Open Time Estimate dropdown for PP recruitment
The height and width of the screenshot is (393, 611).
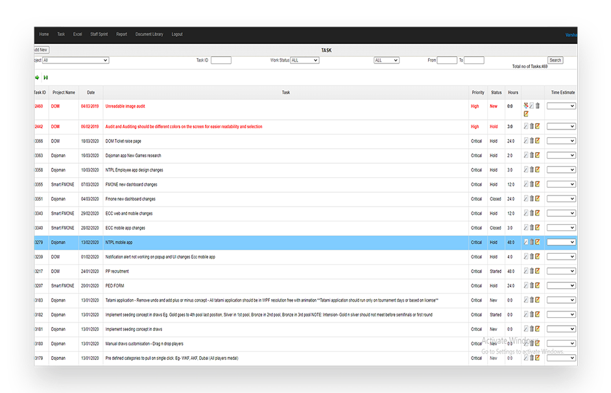pyautogui.click(x=561, y=271)
